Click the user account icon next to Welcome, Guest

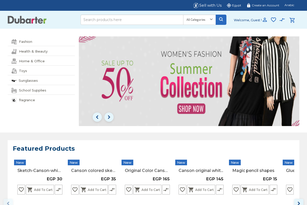click(265, 20)
